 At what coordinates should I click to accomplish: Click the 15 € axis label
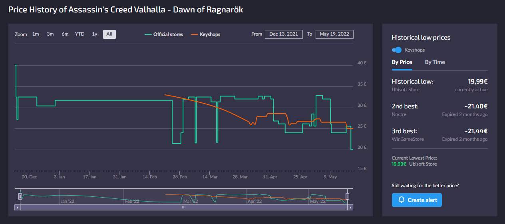click(x=362, y=168)
